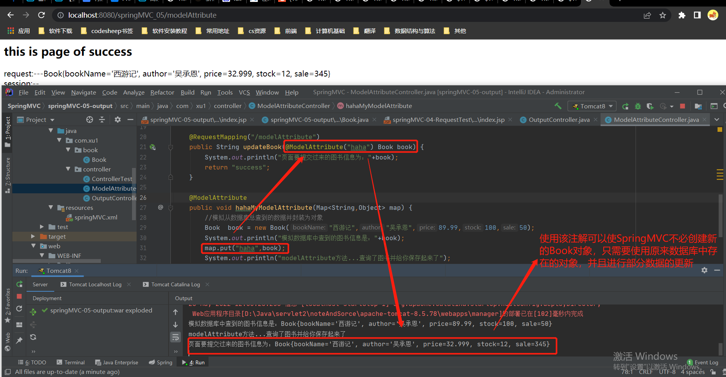Pin the Run tab
This screenshot has width=726, height=377.
click(19, 340)
